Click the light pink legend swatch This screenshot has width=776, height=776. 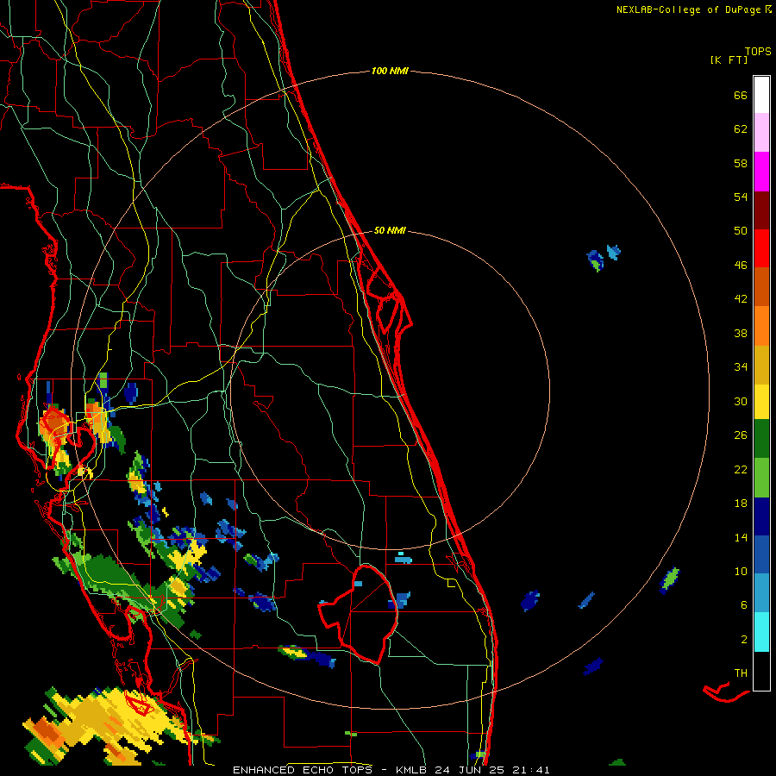(761, 133)
